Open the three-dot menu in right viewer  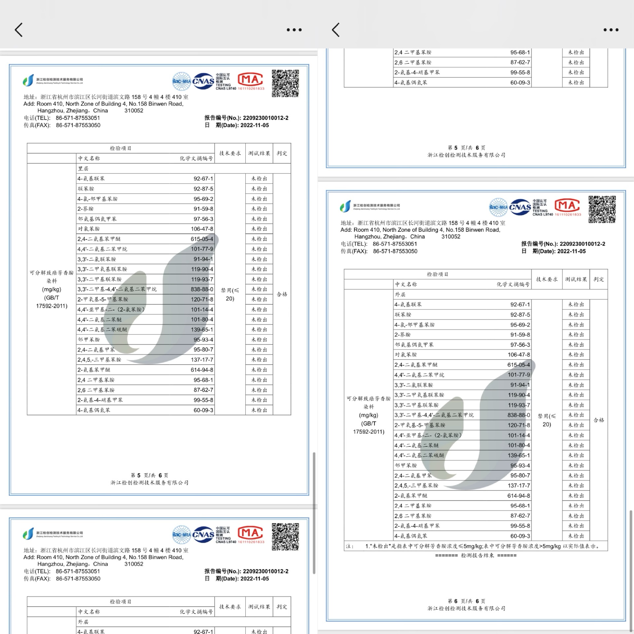[x=611, y=30]
